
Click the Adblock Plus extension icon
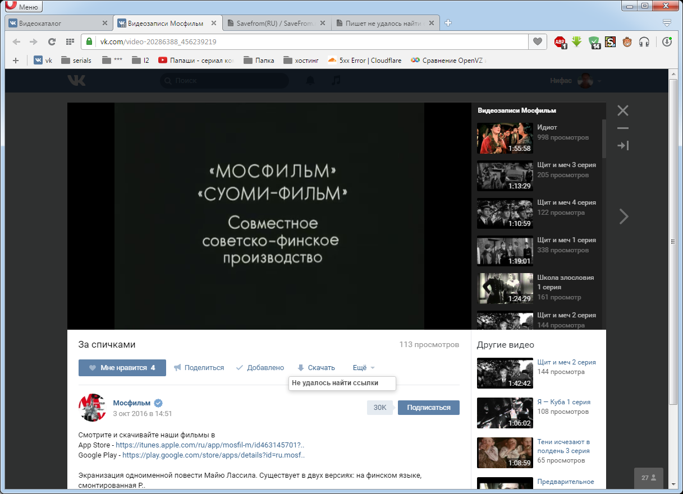[x=560, y=41]
